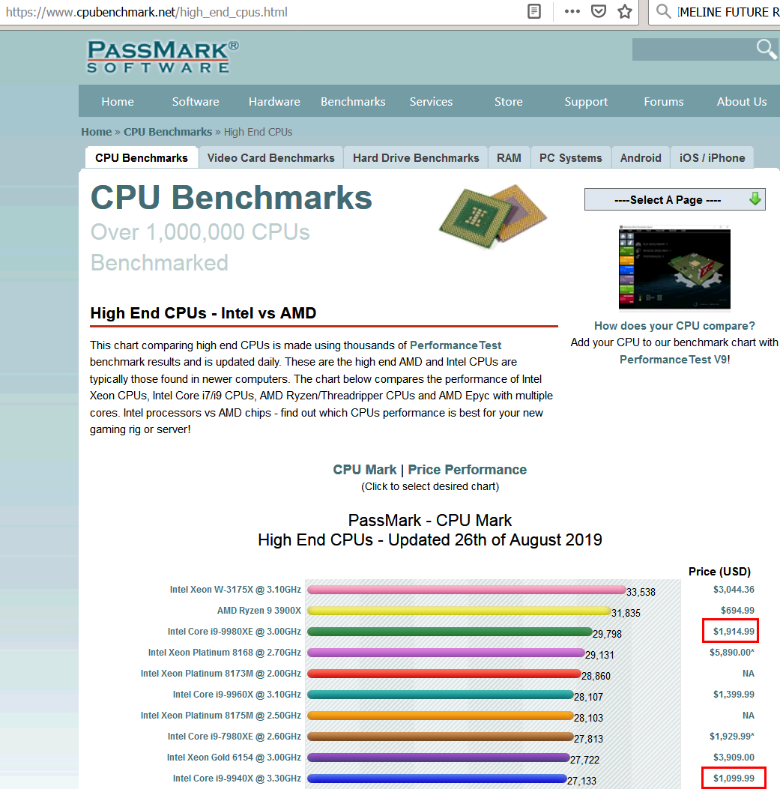
Task: Click the PassMark Software logo
Action: [163, 57]
